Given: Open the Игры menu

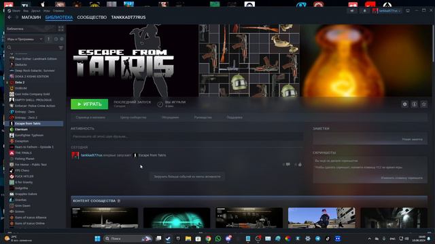Looking at the screenshot, I should coord(47,11).
